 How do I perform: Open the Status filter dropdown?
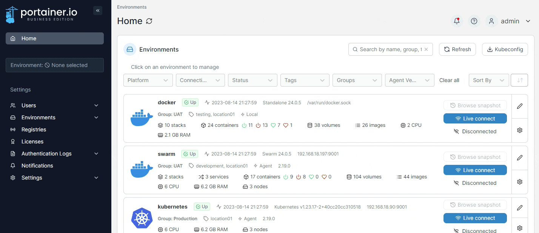click(252, 80)
